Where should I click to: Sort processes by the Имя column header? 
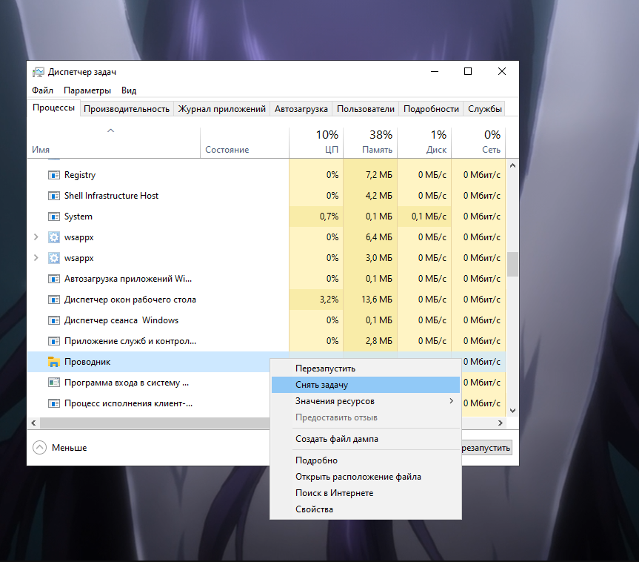click(114, 142)
